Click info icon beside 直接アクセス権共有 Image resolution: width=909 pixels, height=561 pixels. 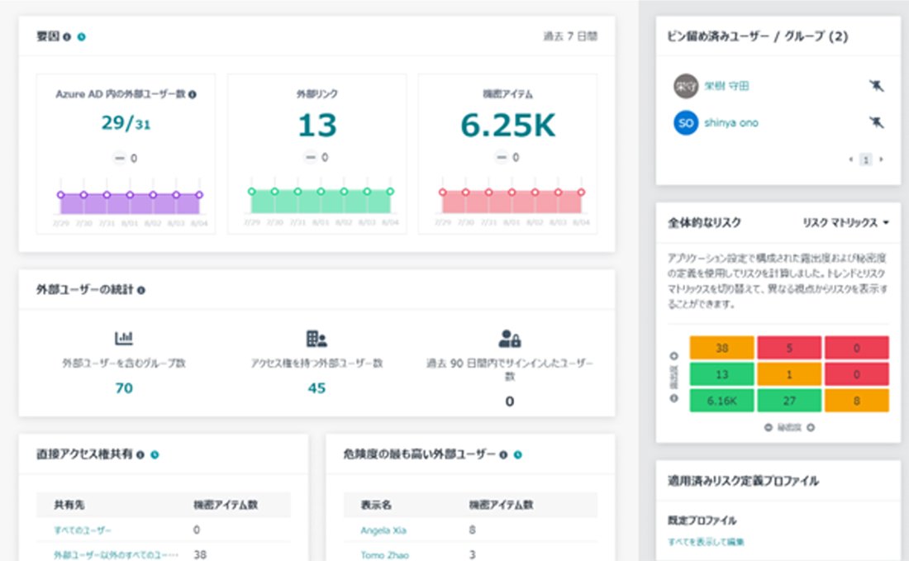pyautogui.click(x=140, y=455)
